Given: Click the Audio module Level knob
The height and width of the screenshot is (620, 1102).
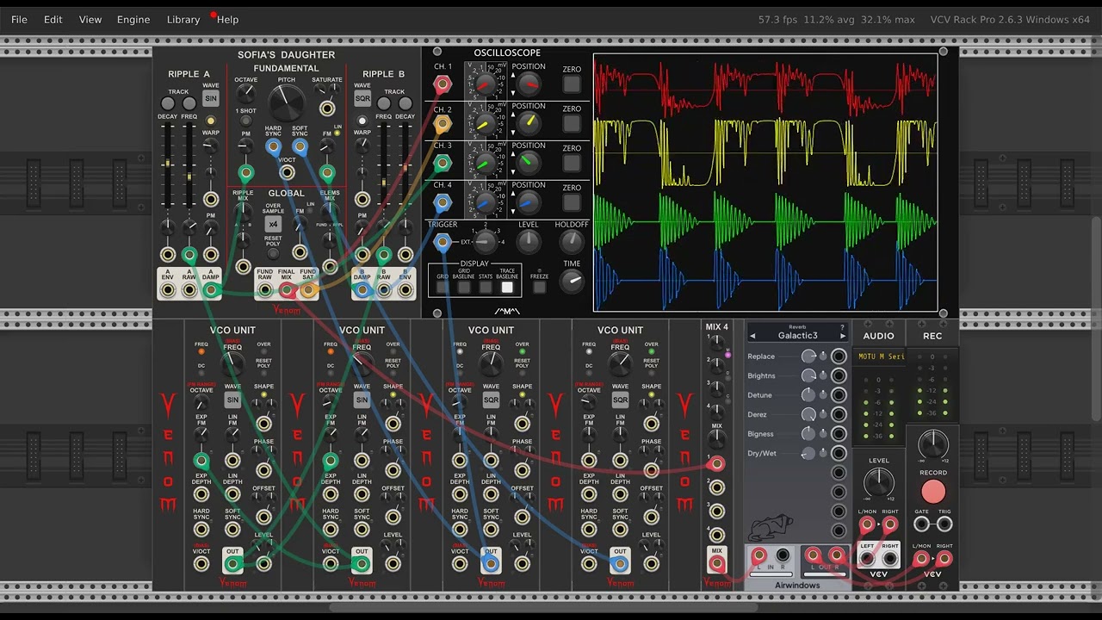Looking at the screenshot, I should [x=879, y=482].
